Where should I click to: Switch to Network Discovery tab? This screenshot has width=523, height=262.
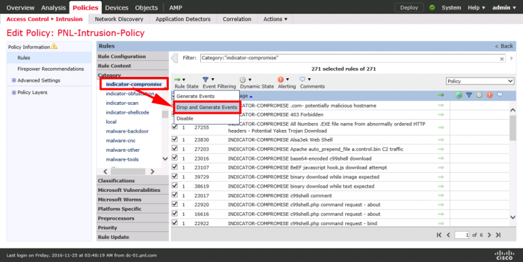(119, 19)
